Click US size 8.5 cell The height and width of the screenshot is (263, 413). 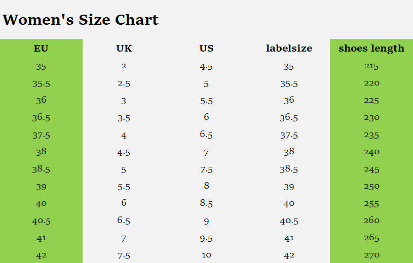[x=206, y=203]
